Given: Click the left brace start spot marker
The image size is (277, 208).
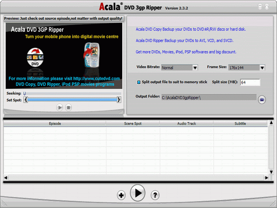Looking at the screenshot, I should (26, 100).
